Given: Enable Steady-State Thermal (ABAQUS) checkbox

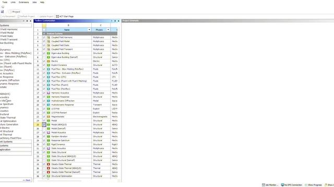Looking at the screenshot, I should (x=44, y=168).
